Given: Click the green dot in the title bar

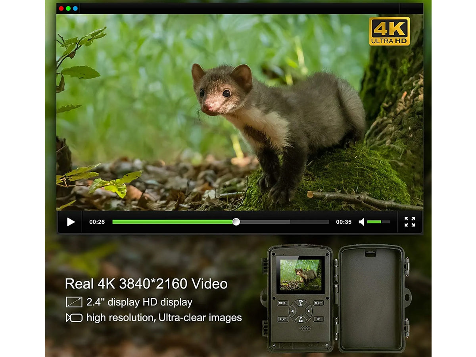Looking at the screenshot, I should 68,8.
